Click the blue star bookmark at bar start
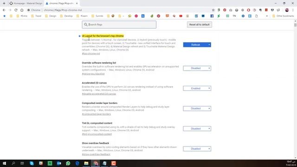The image size is (297, 167). pos(4,16)
